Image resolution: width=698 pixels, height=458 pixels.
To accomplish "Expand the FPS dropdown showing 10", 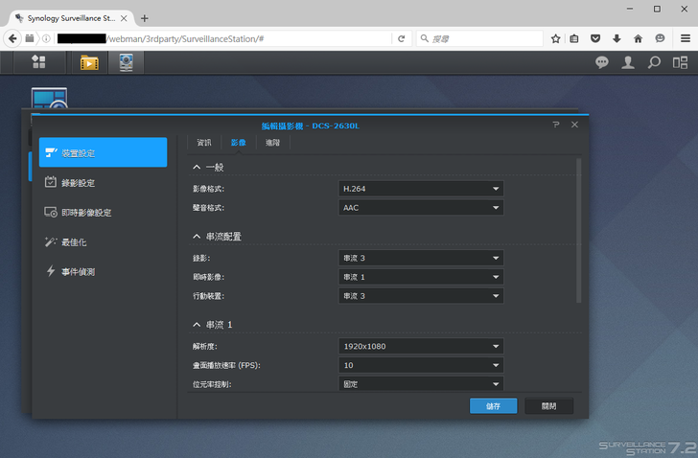I will (x=421, y=365).
